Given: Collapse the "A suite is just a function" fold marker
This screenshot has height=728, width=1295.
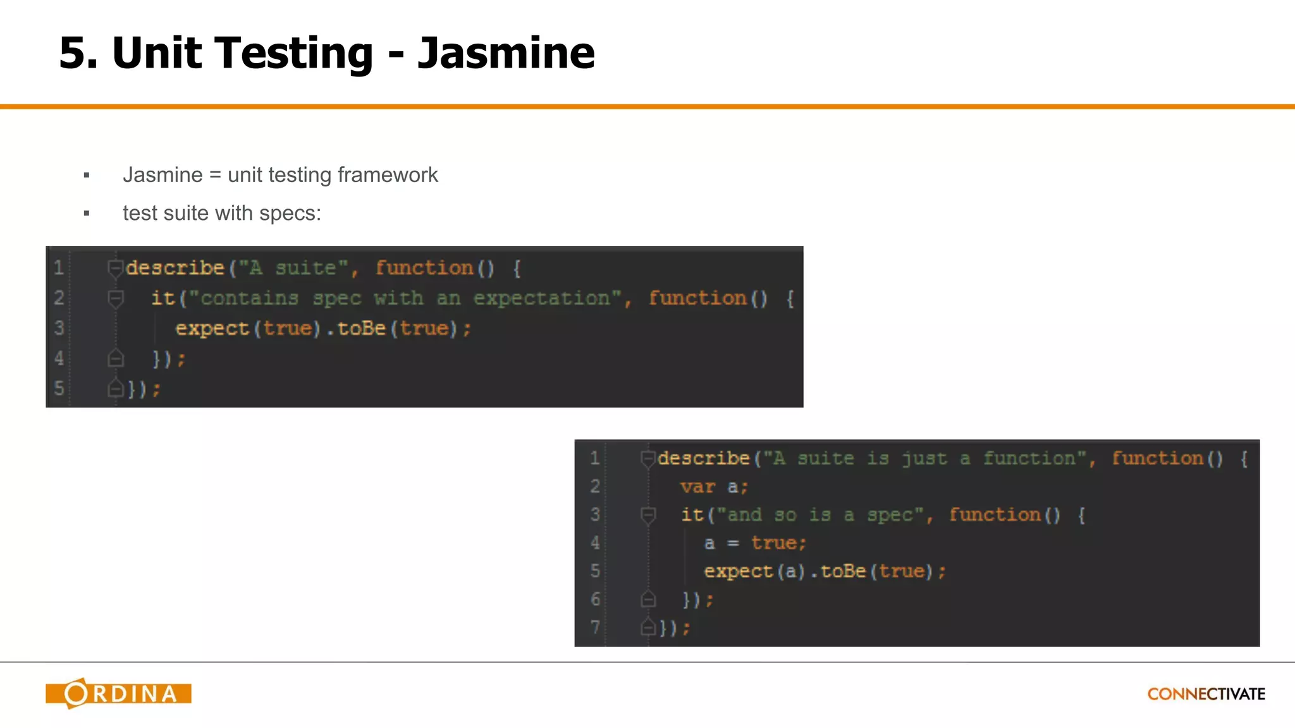Looking at the screenshot, I should pyautogui.click(x=647, y=459).
